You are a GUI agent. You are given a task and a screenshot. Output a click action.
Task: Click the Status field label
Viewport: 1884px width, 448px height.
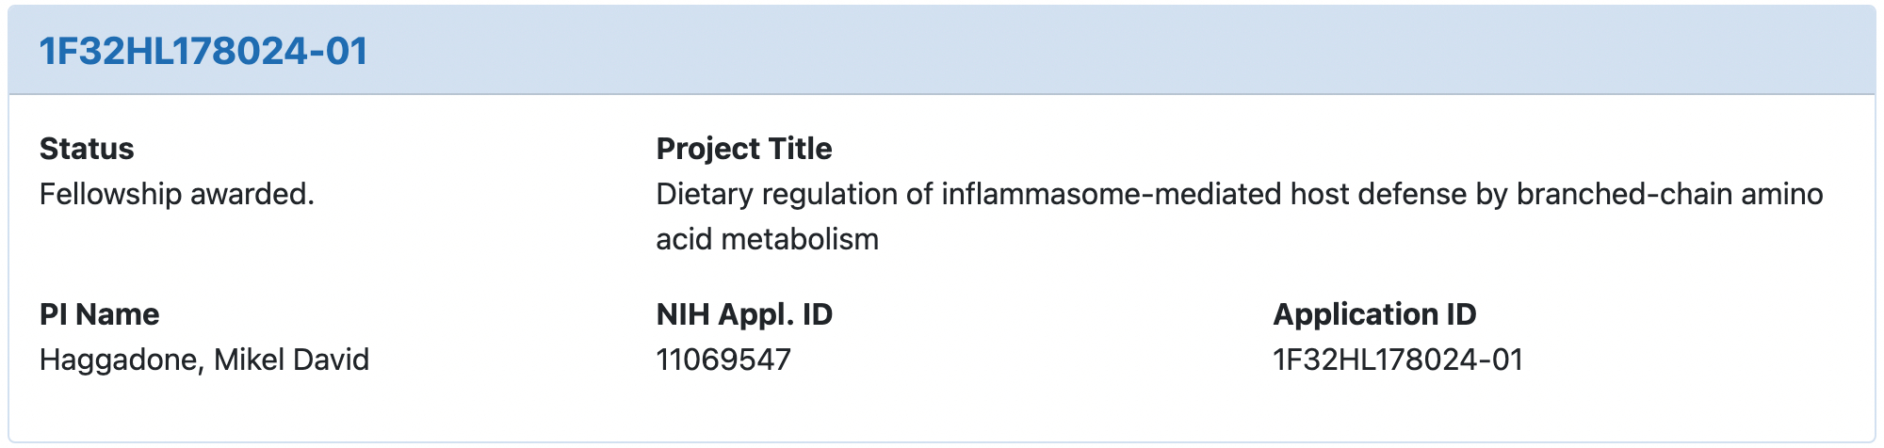coord(87,149)
